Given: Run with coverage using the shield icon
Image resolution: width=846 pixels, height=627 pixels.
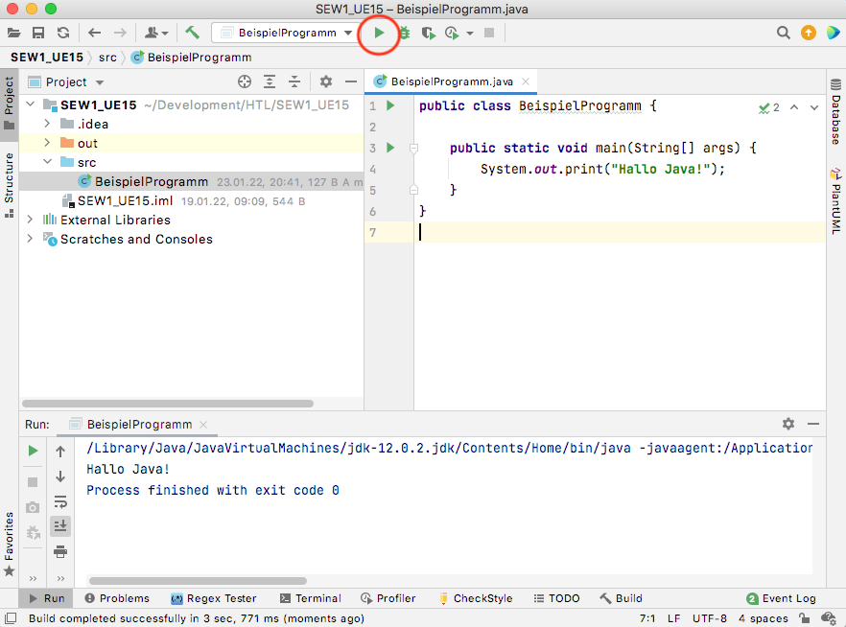Looking at the screenshot, I should [429, 34].
